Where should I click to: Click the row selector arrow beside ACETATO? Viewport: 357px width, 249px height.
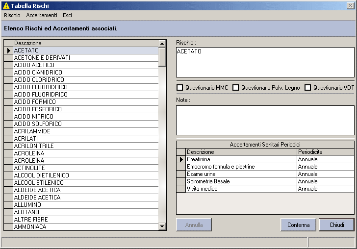click(8, 50)
